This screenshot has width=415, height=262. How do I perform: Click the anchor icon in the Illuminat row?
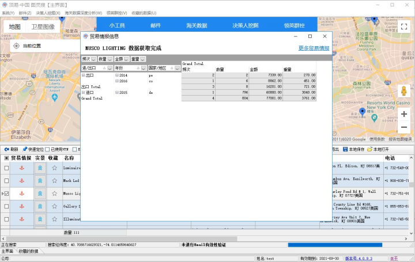point(22,219)
